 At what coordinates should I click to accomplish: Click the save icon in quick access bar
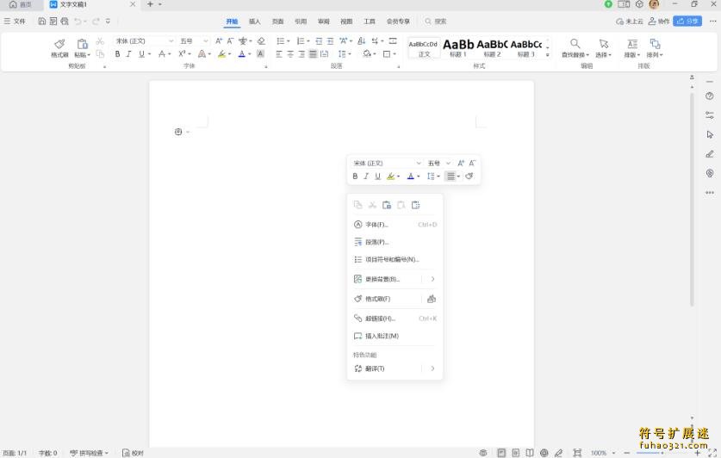(x=42, y=22)
